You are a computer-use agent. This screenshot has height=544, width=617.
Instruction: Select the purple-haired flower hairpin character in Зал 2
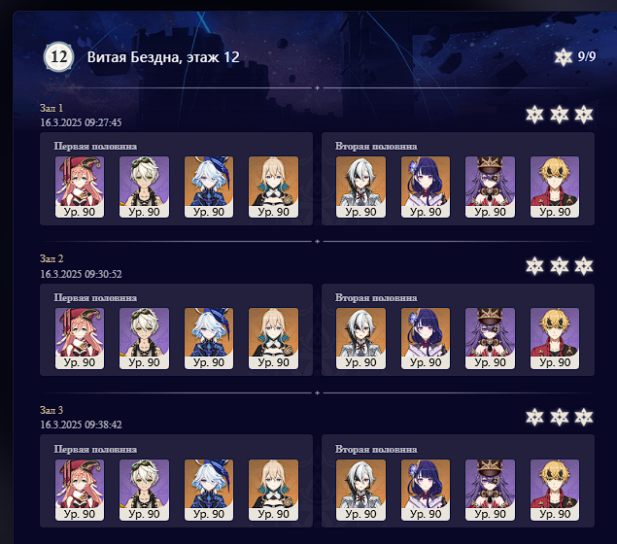[x=426, y=338]
